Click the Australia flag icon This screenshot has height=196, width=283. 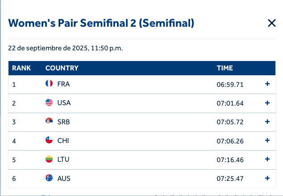coord(49,178)
